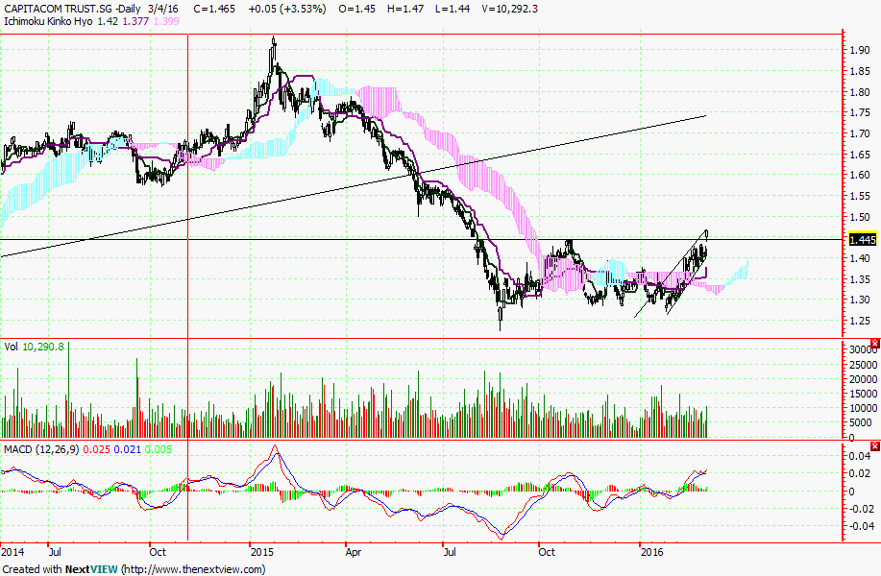Click the +0.05 (+3.53%) change value
881x576 pixels.
pos(287,9)
